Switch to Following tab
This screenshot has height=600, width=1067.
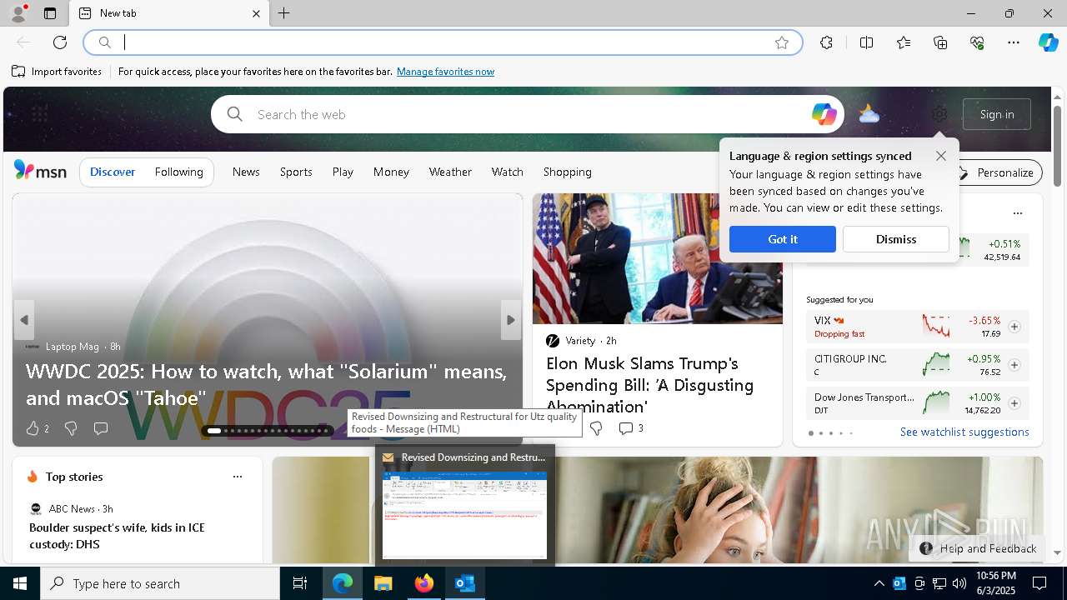pos(178,172)
